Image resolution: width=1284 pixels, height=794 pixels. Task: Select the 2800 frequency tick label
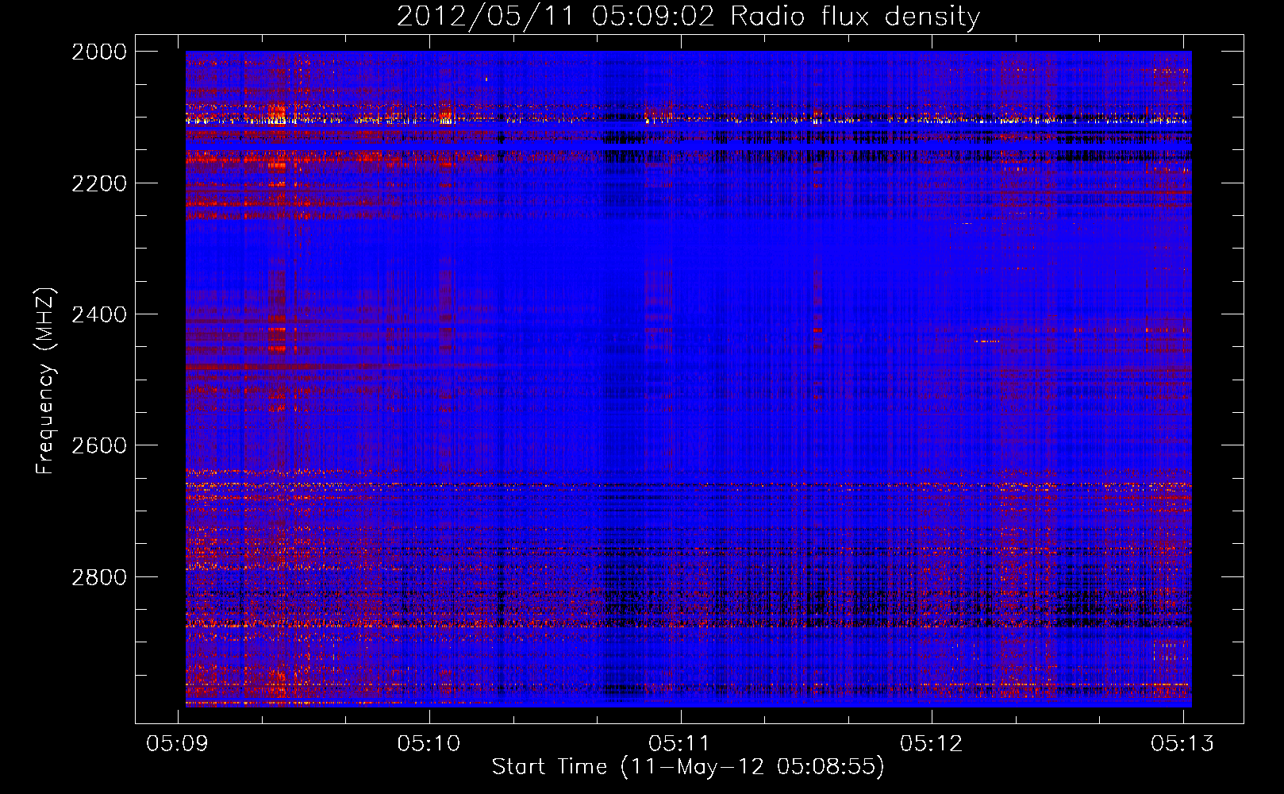pyautogui.click(x=99, y=577)
